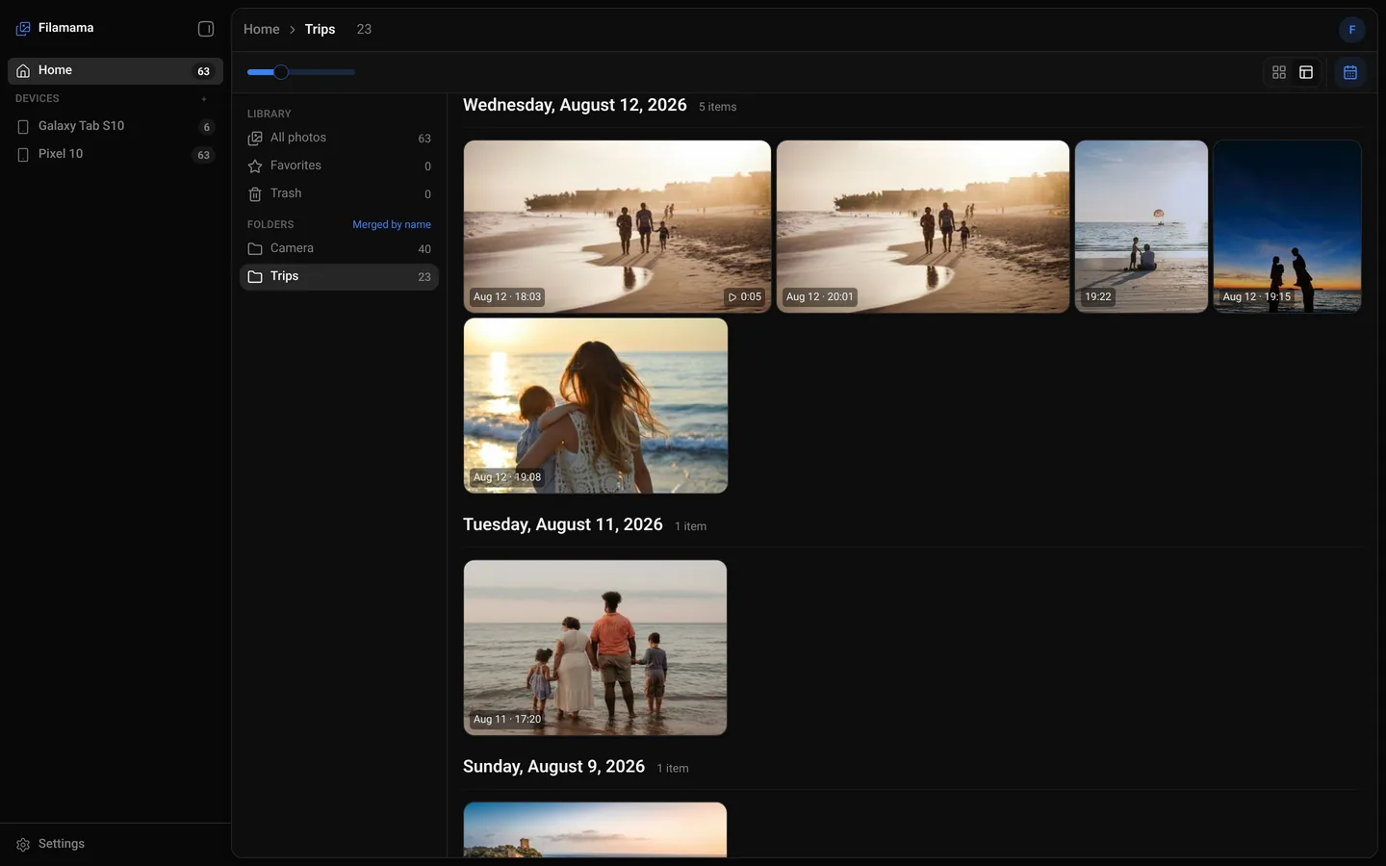Click the Tuesday, August 11, 2026 heading
The width and height of the screenshot is (1386, 866).
click(x=563, y=525)
